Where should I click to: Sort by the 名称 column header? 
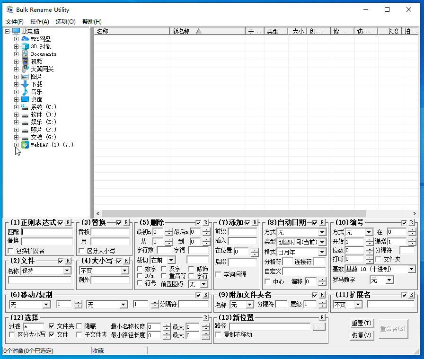click(132, 31)
